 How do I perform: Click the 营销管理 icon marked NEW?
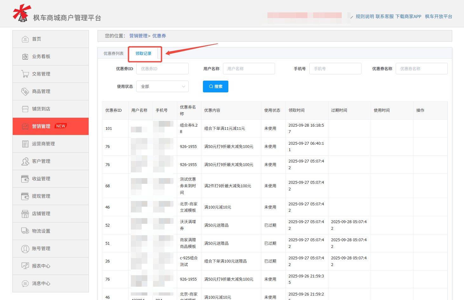(x=25, y=126)
